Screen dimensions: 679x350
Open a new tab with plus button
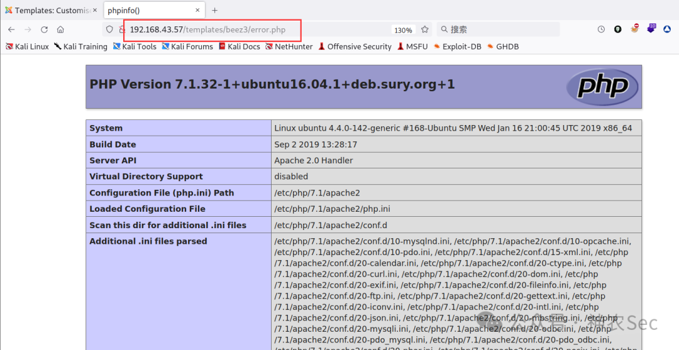(x=215, y=10)
